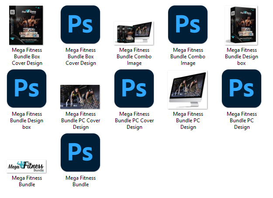Select the Ps icon of Box Cover Design file

[80, 24]
